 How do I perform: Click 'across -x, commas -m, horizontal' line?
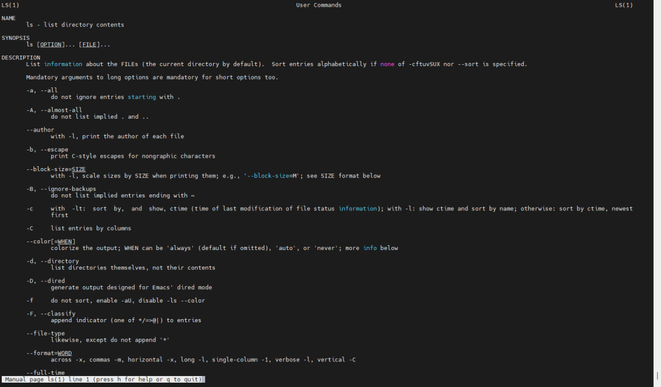point(203,360)
